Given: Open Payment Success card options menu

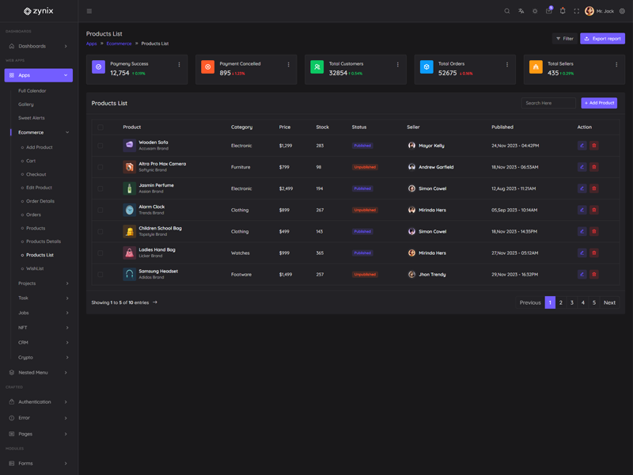Looking at the screenshot, I should point(179,65).
